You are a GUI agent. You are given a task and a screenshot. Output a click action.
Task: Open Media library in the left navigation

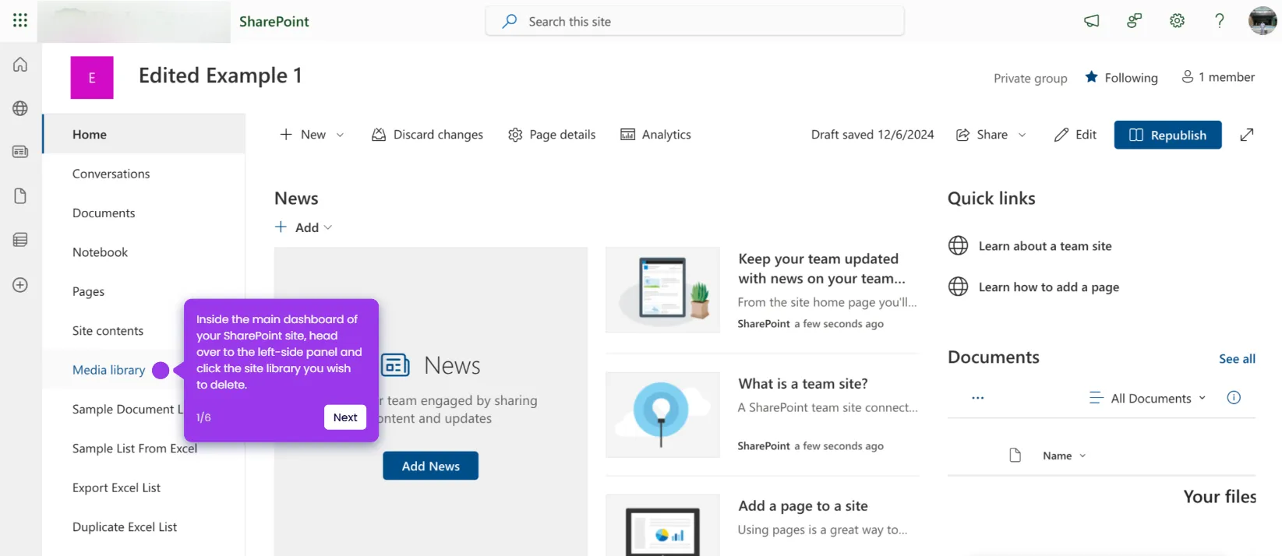[x=108, y=370]
